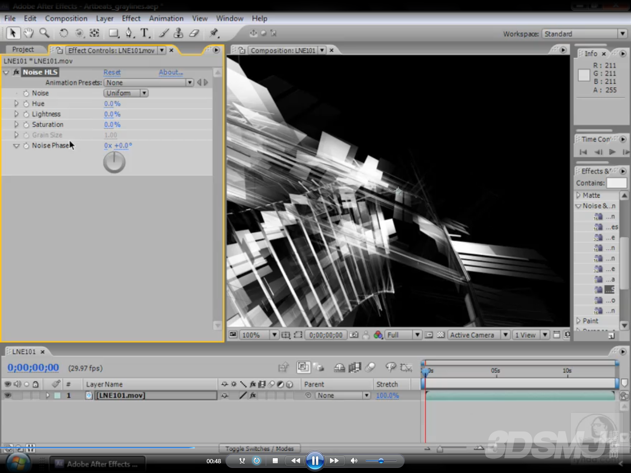Toggle the quality switch on LNE101.mov layer
The height and width of the screenshot is (473, 631).
[243, 395]
